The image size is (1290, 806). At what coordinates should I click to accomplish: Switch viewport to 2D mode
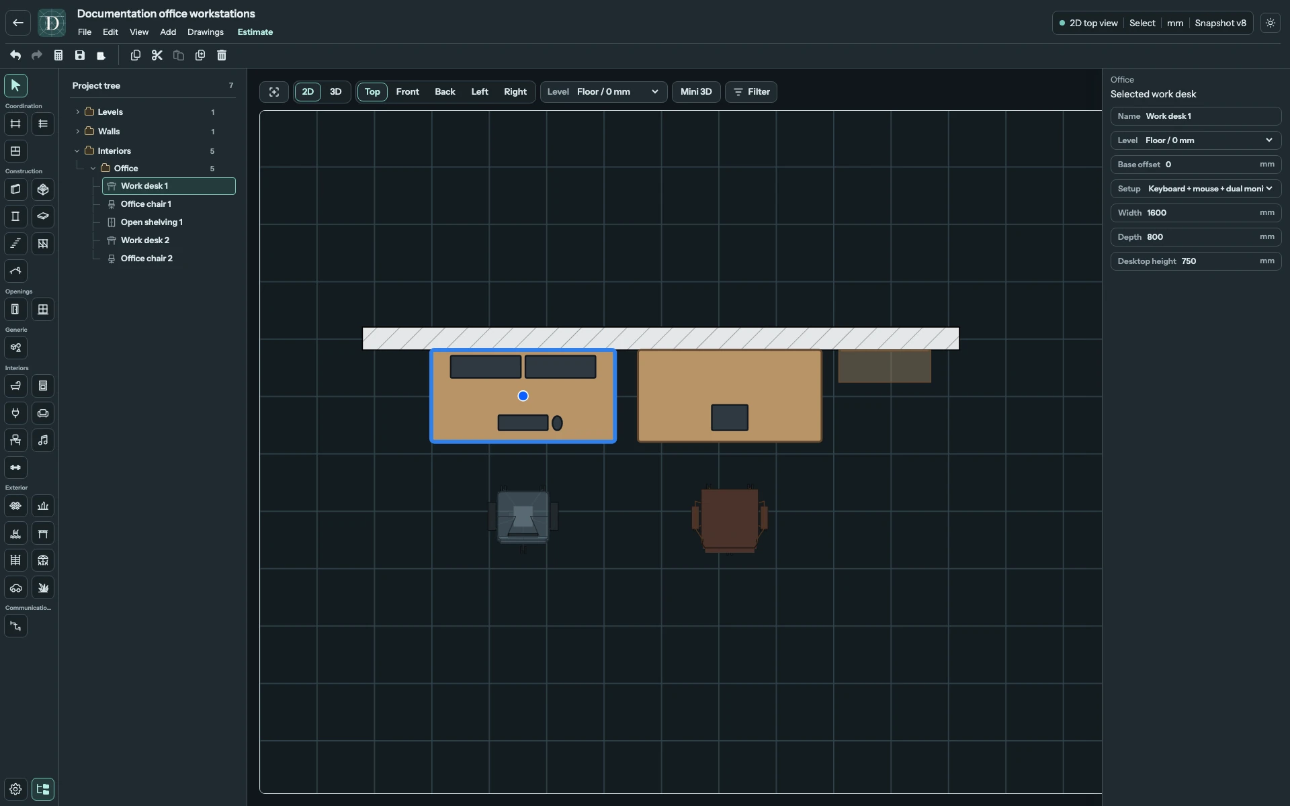point(308,92)
